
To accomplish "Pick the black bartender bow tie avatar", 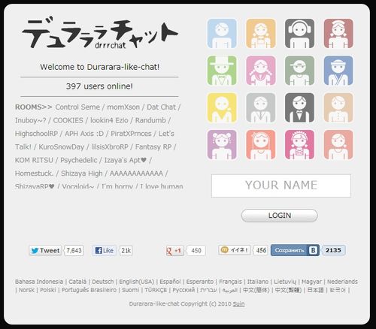I will (299, 107).
